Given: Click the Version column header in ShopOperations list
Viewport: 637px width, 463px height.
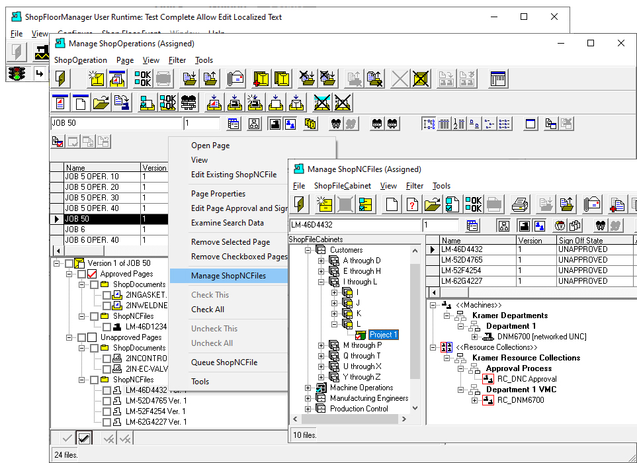Looking at the screenshot, I should (154, 167).
